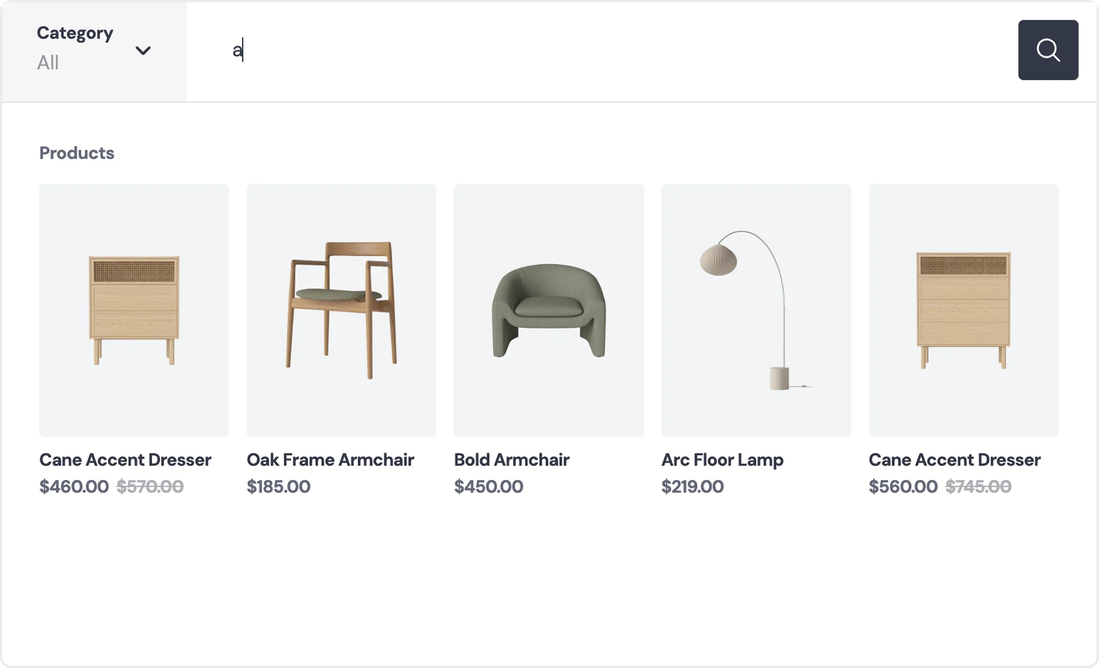Focus the search text field containing "a"

pos(570,50)
